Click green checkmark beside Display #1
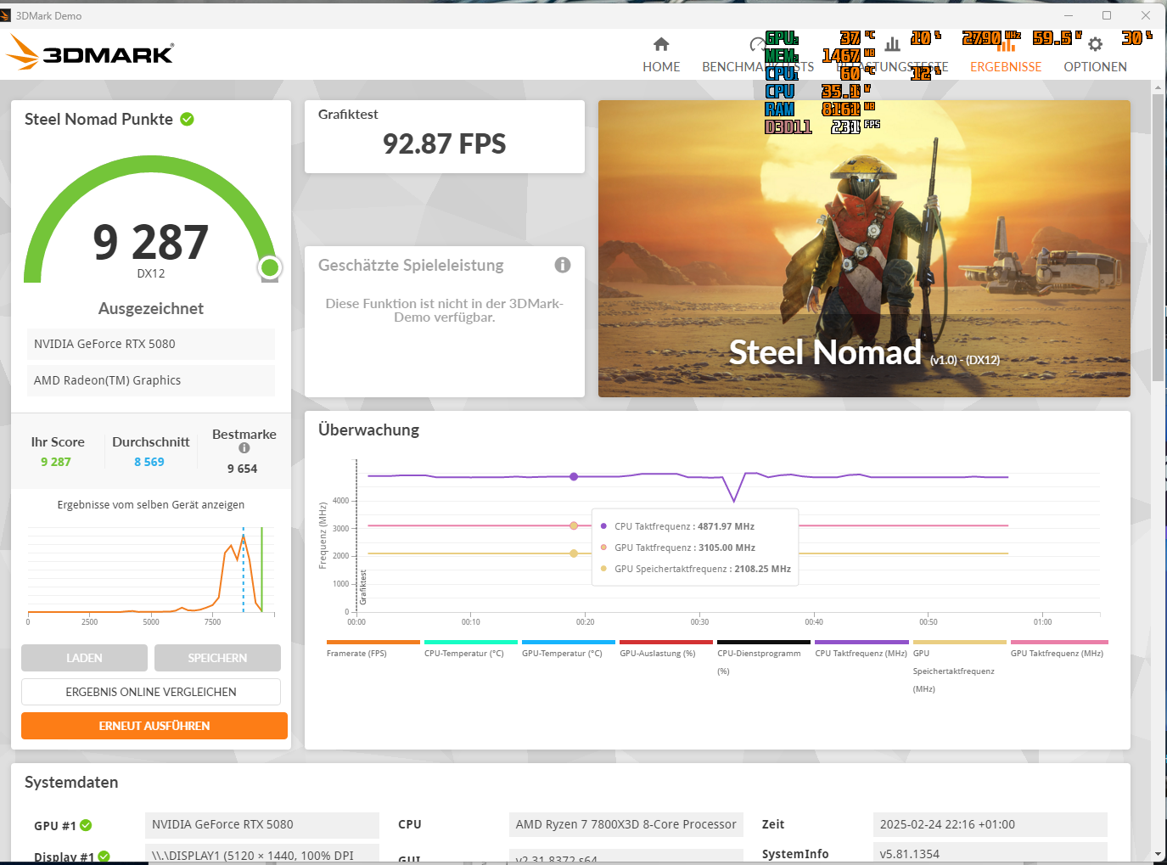Image resolution: width=1167 pixels, height=865 pixels. click(x=104, y=857)
